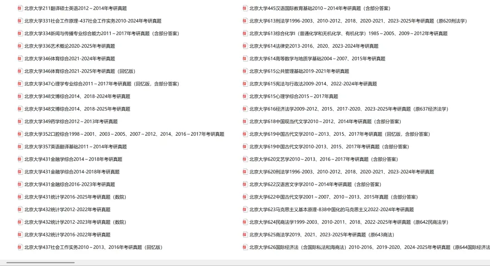
Task: Click PDF icon beside 431金融综合2016-2023
Action: (x=20, y=184)
